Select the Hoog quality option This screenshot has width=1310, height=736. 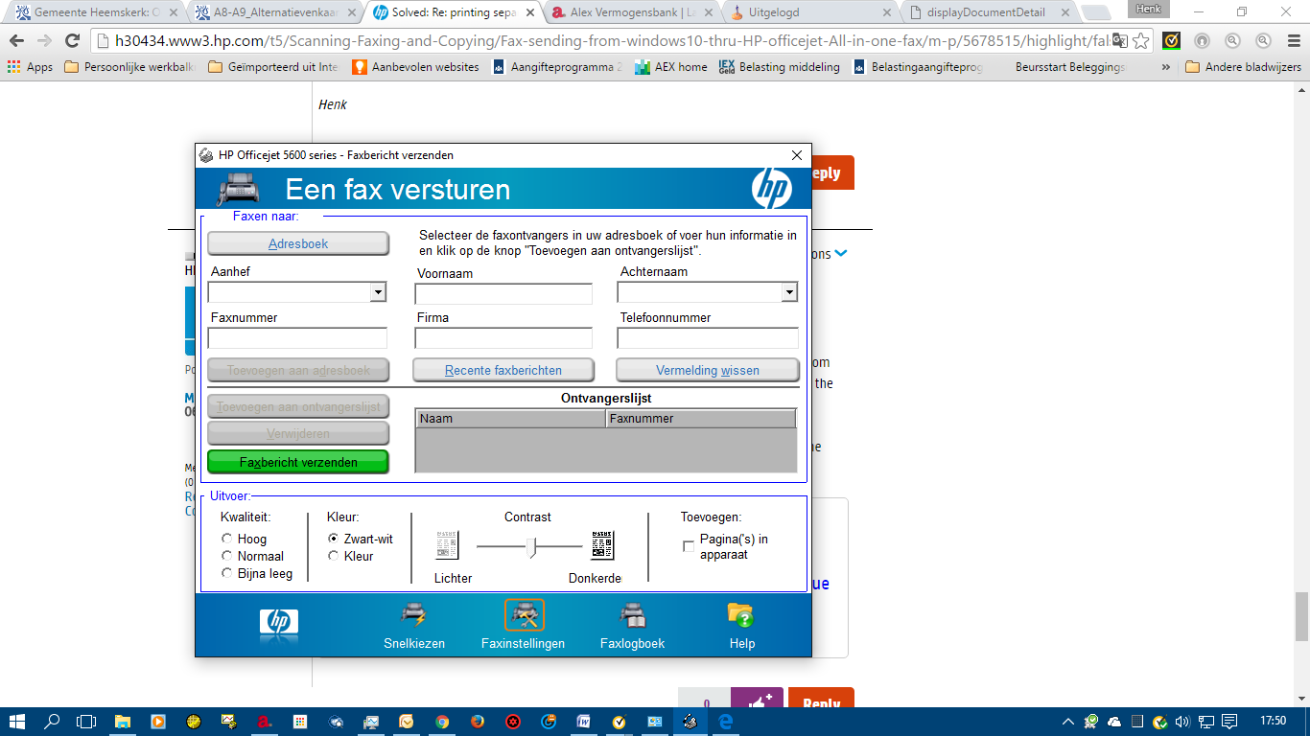click(x=226, y=539)
